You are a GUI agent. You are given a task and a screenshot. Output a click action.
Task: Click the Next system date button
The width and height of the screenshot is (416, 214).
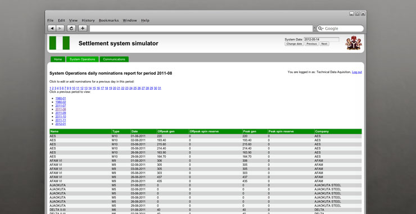point(324,44)
